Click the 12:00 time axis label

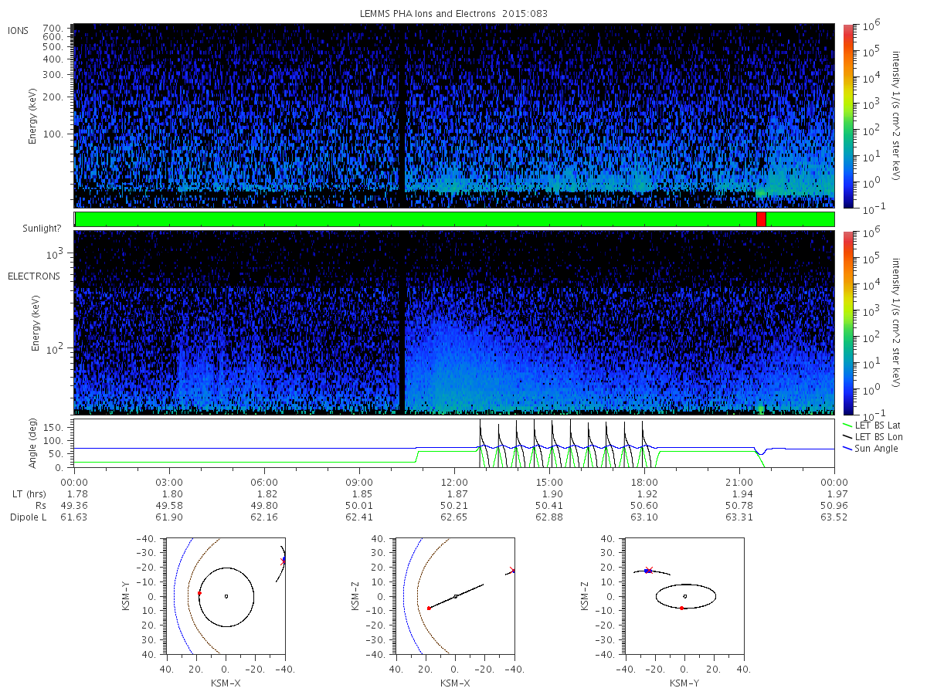(454, 482)
